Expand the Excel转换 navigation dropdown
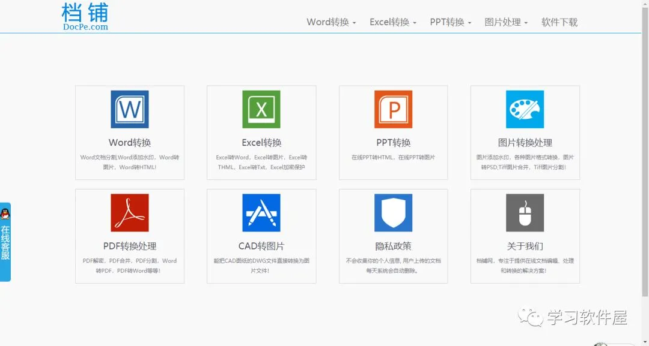The width and height of the screenshot is (649, 346). [x=393, y=22]
